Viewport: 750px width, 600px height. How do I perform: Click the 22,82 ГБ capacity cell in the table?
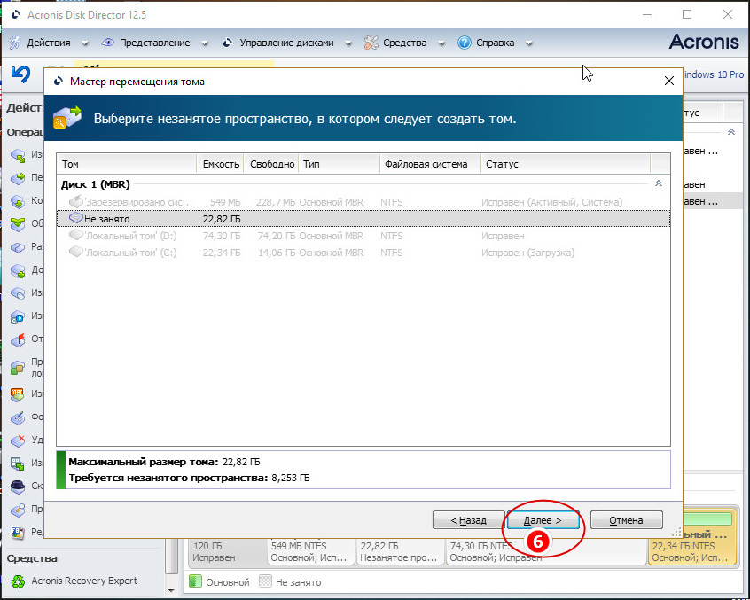coord(222,219)
